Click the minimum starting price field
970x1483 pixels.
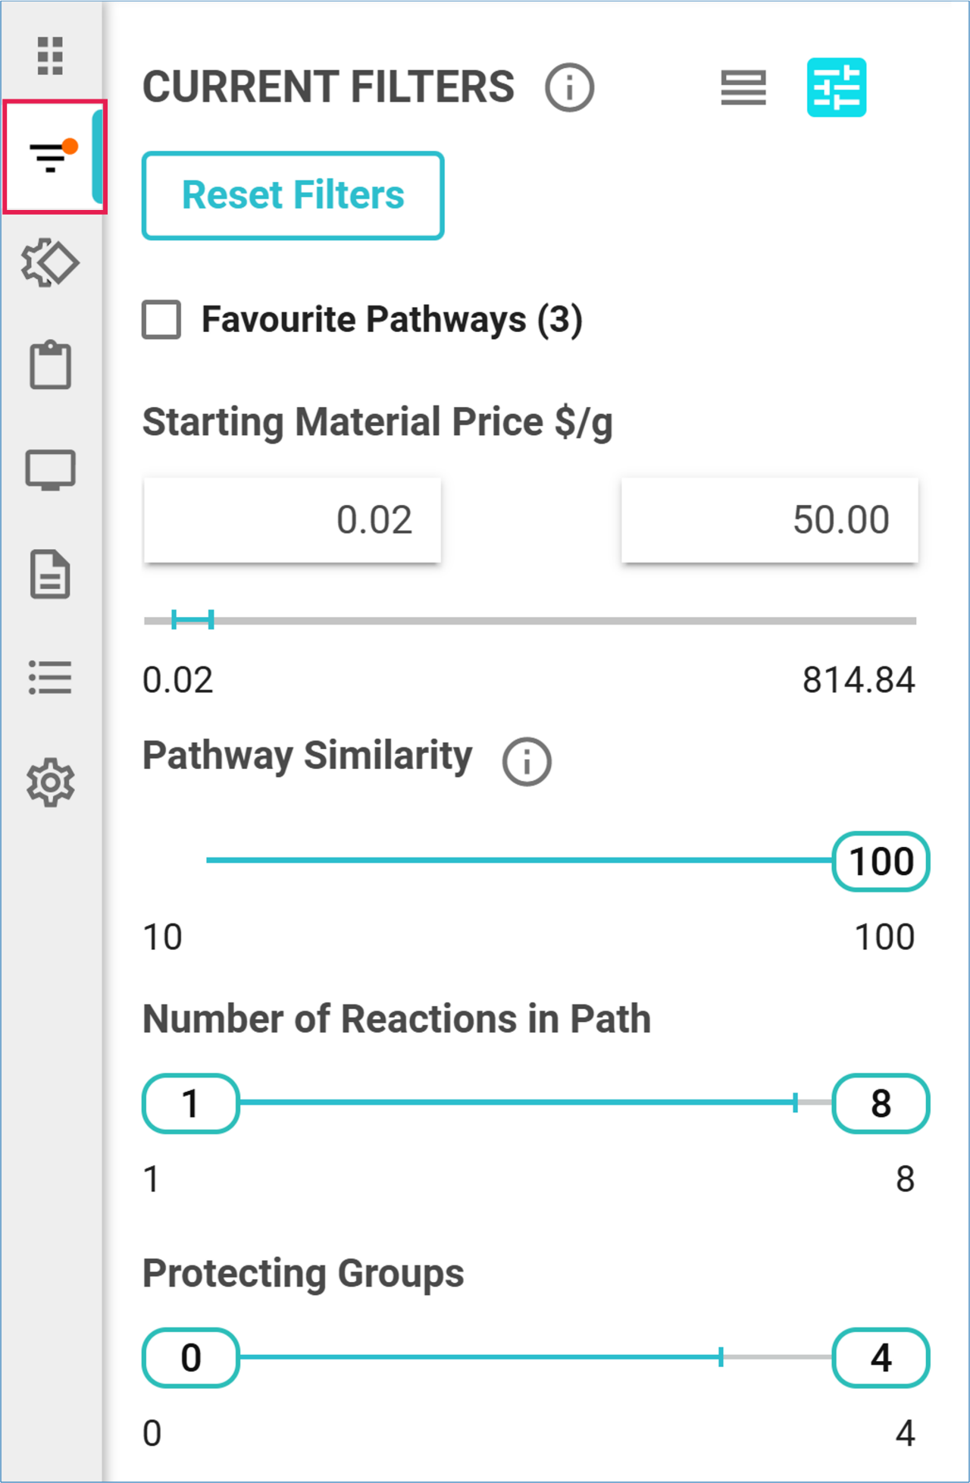[293, 520]
